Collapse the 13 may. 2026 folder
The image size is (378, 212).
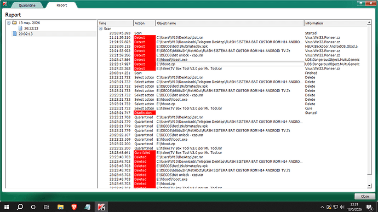click(9, 23)
